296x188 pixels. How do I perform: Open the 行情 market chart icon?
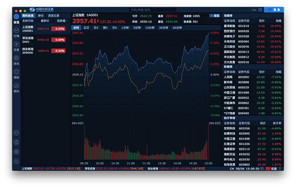(16, 30)
